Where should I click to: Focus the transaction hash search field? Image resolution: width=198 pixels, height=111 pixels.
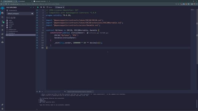(x=80, y=92)
